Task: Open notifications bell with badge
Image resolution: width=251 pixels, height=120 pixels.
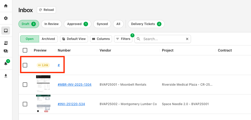Action: [6, 63]
